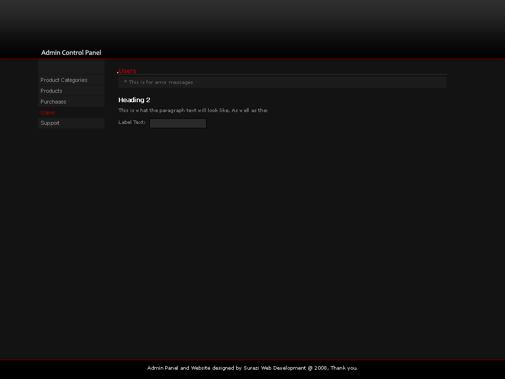Click the 2008 year in footer
Viewport: 505px width, 379px height.
tap(321, 368)
